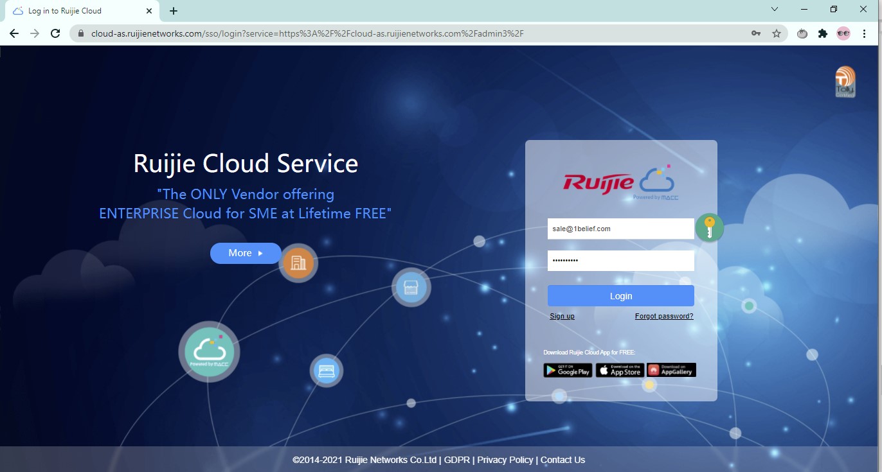Click the ENTERPRISE Cloud for SME slogan

click(246, 213)
